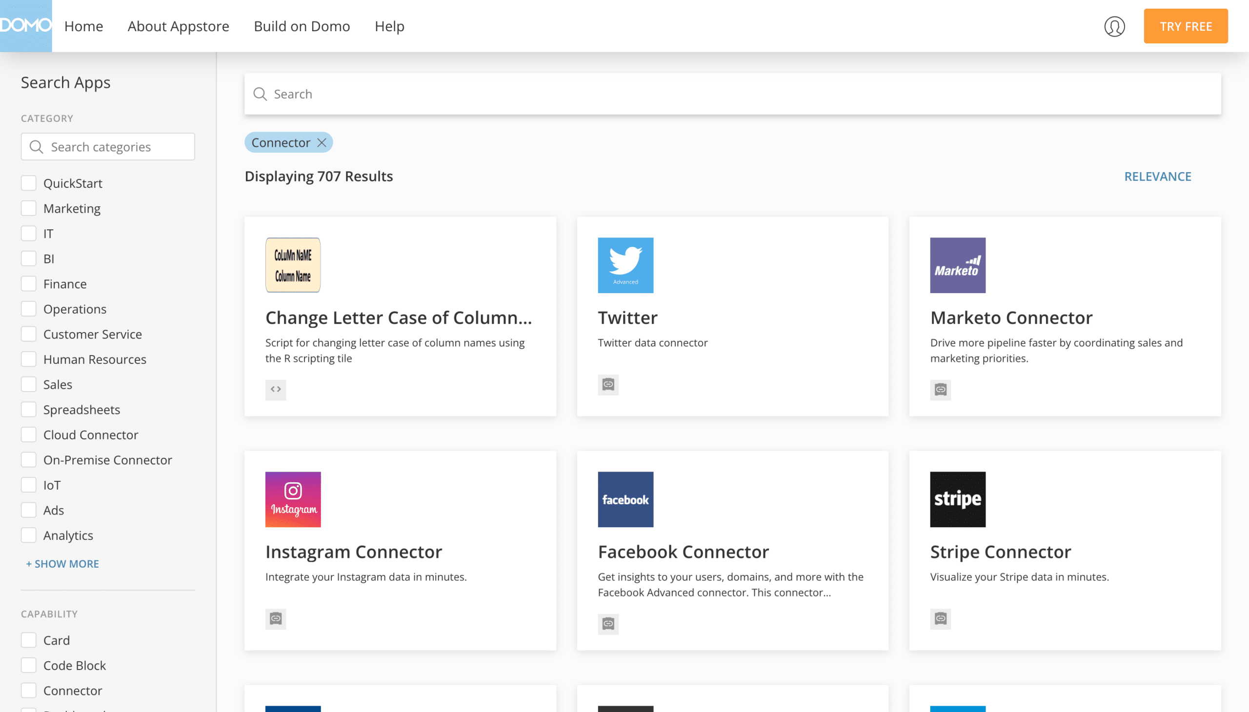Image resolution: width=1249 pixels, height=712 pixels.
Task: Check the Card capability
Action: tap(28, 640)
